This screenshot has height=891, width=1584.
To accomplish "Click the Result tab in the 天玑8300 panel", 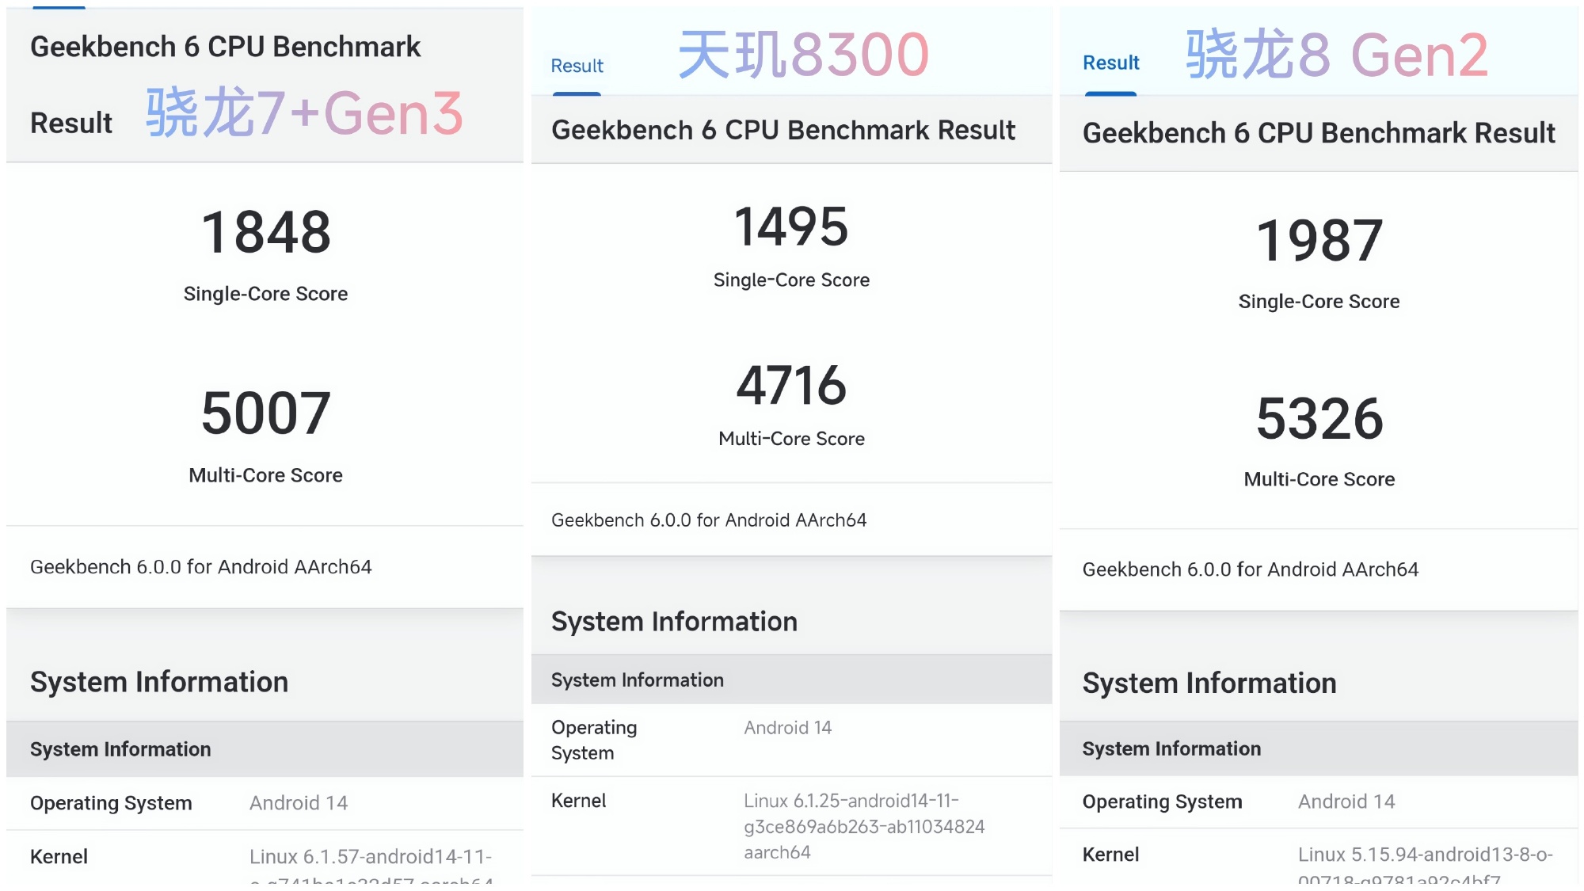I will 577,66.
